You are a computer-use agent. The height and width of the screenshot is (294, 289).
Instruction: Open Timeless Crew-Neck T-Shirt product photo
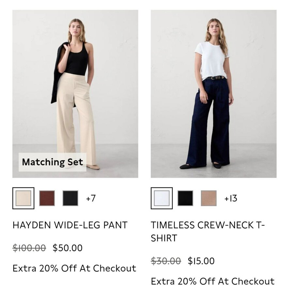(x=214, y=94)
